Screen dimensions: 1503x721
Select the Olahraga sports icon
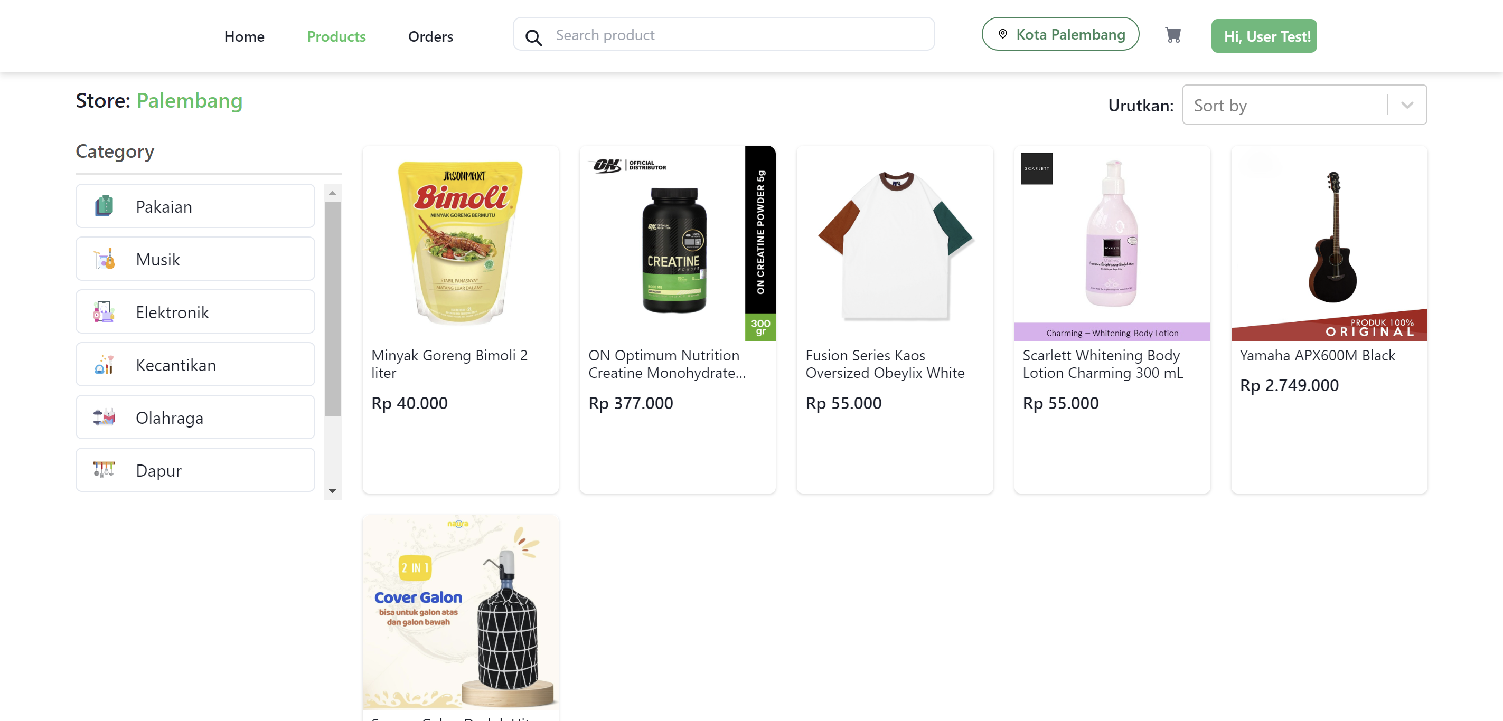pos(104,417)
